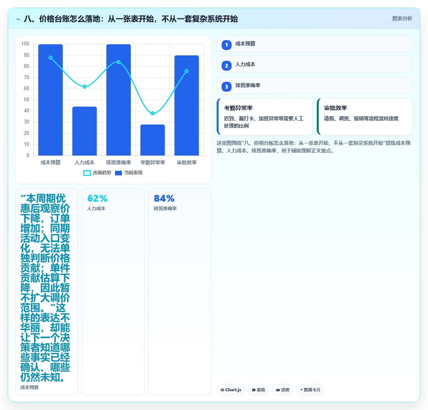Click the small logo icon before the title
This screenshot has height=410, width=428.
[18, 19]
